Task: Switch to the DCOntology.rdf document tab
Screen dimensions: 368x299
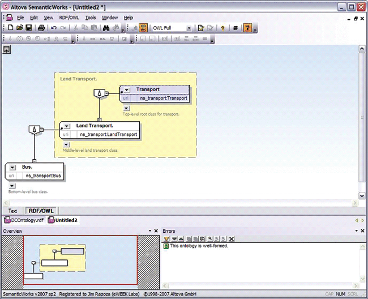Action: coord(24,220)
